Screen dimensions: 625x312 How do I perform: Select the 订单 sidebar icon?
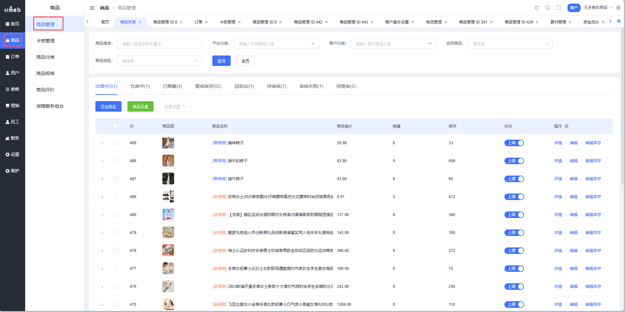tap(12, 56)
